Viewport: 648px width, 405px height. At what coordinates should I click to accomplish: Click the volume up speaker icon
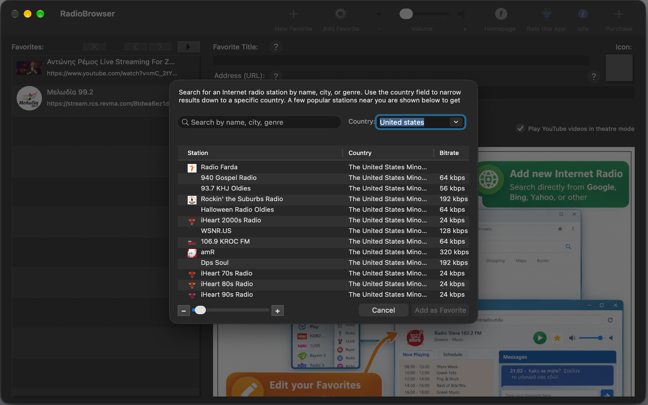[463, 14]
